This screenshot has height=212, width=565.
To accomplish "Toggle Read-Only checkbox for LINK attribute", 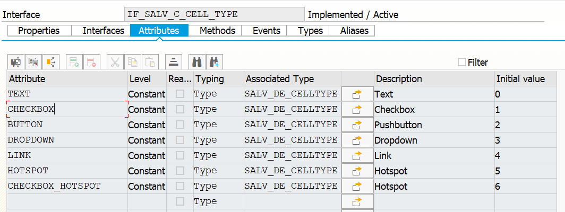I will [x=180, y=156].
